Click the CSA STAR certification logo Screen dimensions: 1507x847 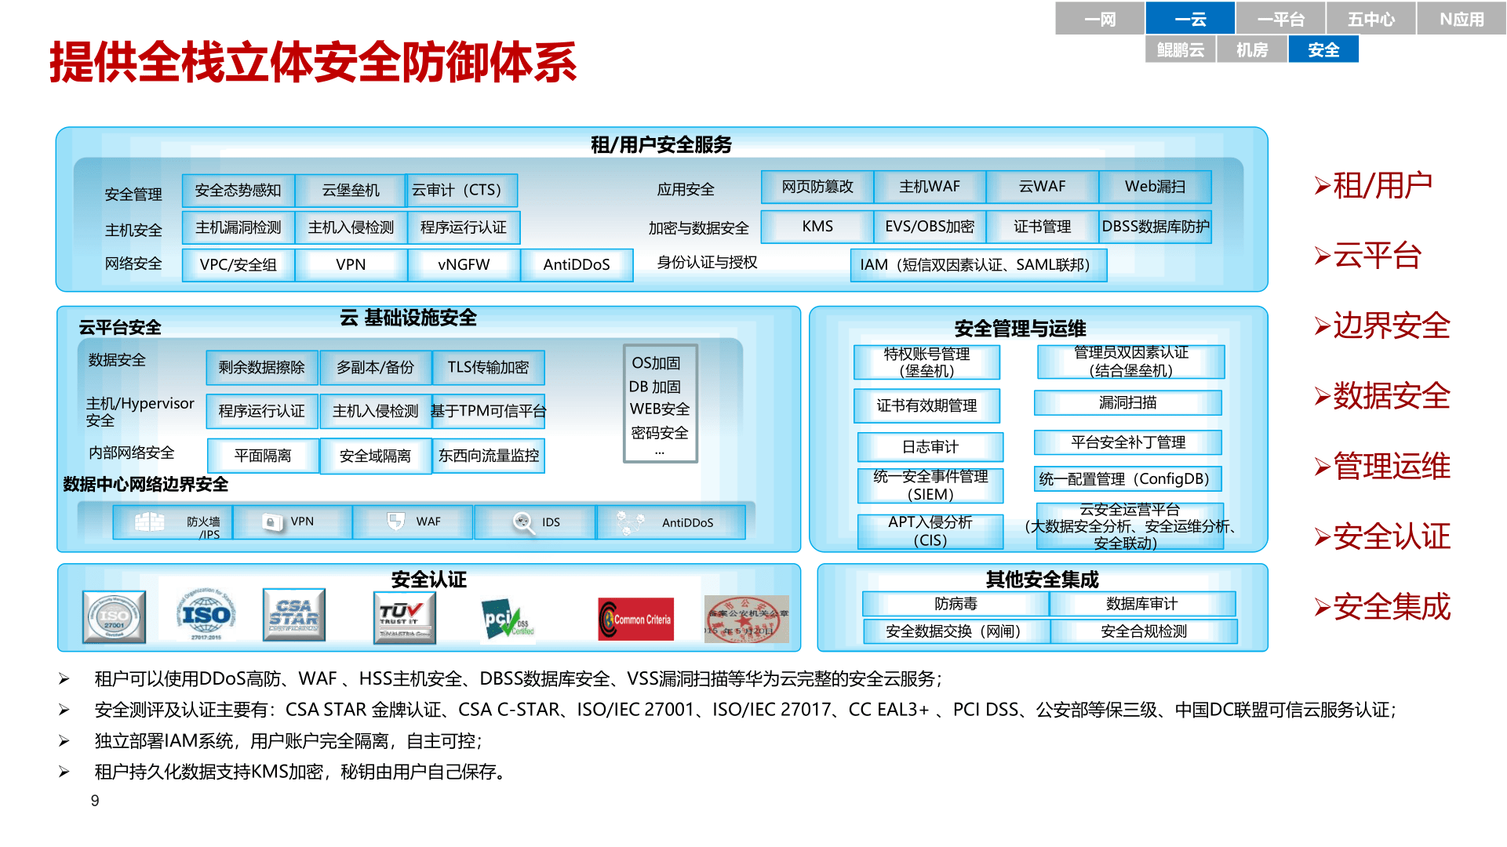point(294,616)
